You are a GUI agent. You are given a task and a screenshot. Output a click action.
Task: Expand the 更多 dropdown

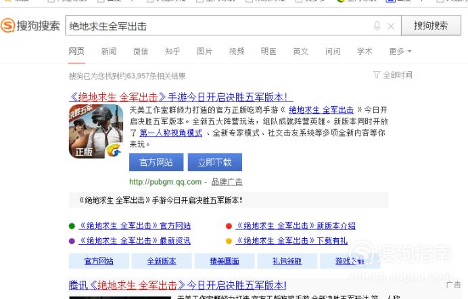(400, 51)
